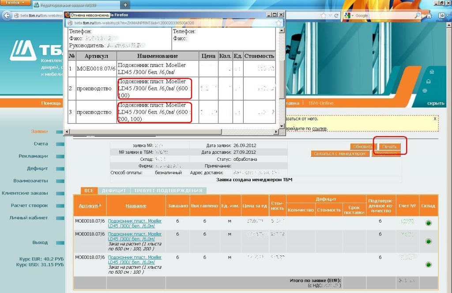Click teal marker beside Дефицит
The height and width of the screenshot is (293, 452).
60,169
